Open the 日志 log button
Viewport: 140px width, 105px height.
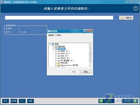point(22,101)
